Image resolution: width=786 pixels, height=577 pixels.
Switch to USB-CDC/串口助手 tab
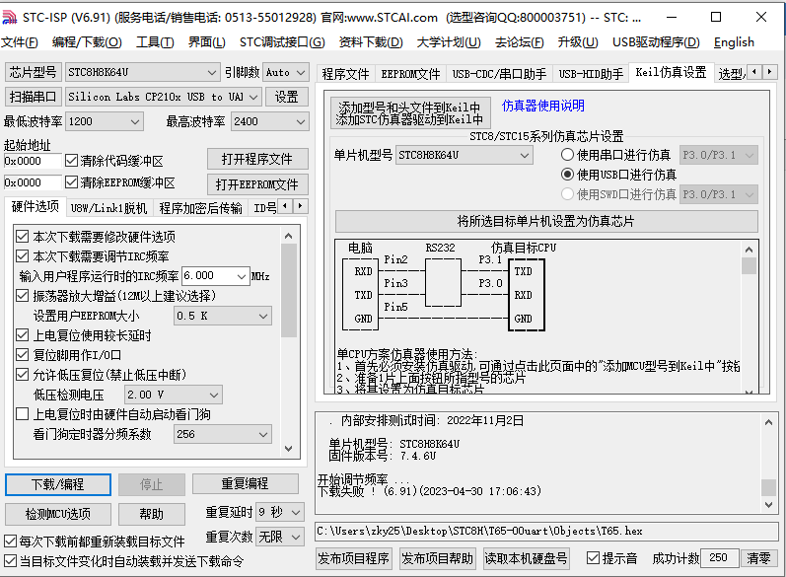pos(499,74)
